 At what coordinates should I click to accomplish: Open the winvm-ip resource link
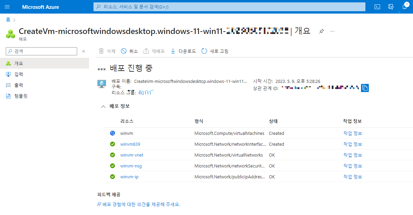pos(129,177)
